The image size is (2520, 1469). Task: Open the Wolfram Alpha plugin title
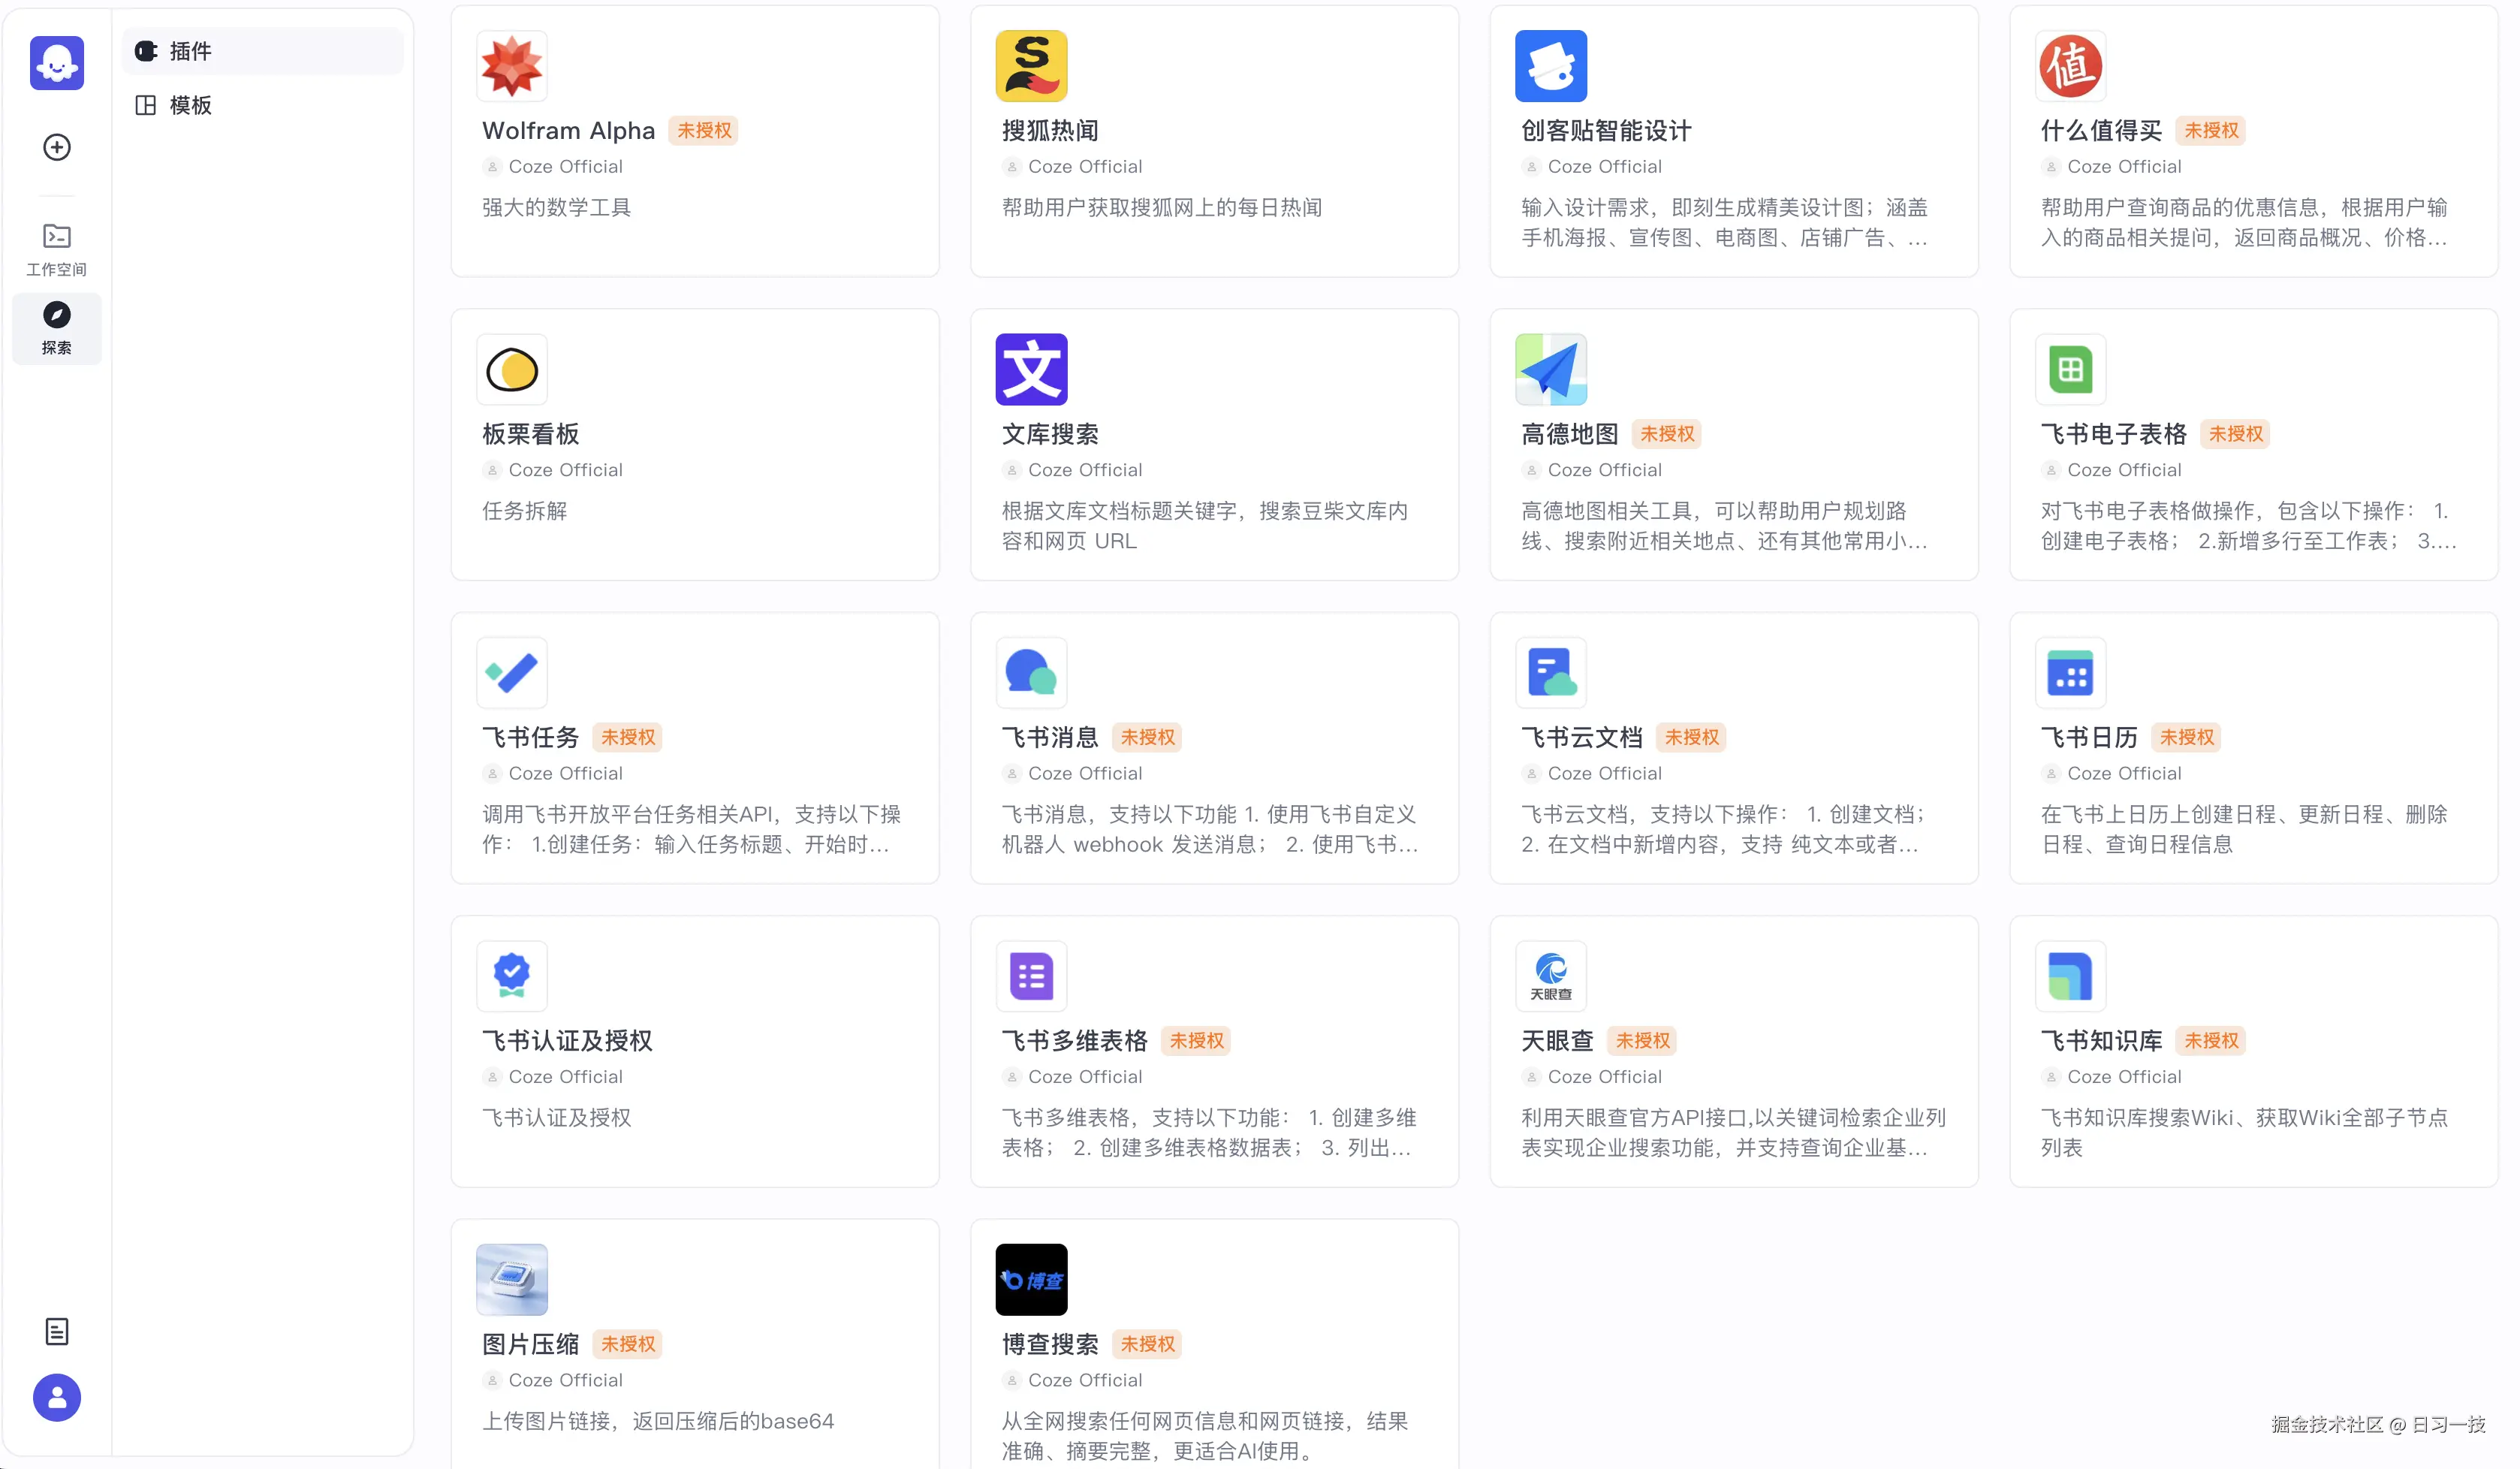click(568, 131)
